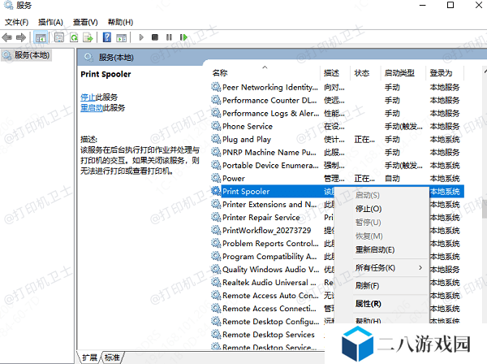This screenshot has width=487, height=364.
Task: Toggle the show/hide console tree icon
Action: click(41, 37)
